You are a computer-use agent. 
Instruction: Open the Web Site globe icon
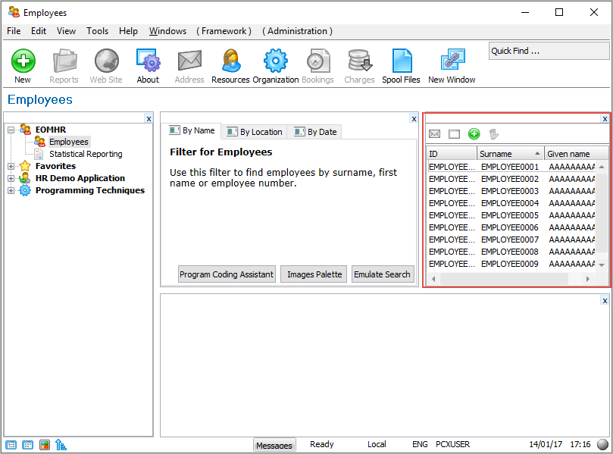click(x=106, y=61)
